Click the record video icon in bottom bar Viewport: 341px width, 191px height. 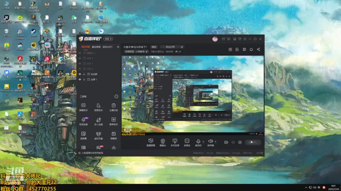click(x=226, y=142)
